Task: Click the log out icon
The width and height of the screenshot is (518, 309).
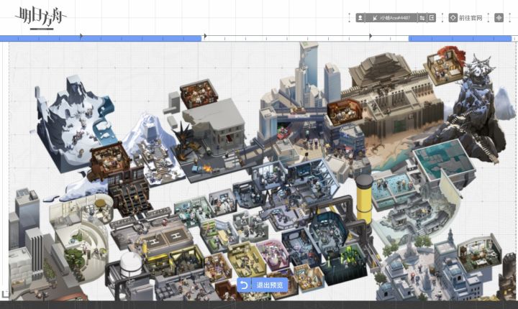Action: [x=432, y=18]
